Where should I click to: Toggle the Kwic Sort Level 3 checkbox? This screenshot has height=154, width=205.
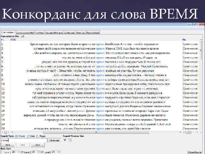click(x=42, y=152)
